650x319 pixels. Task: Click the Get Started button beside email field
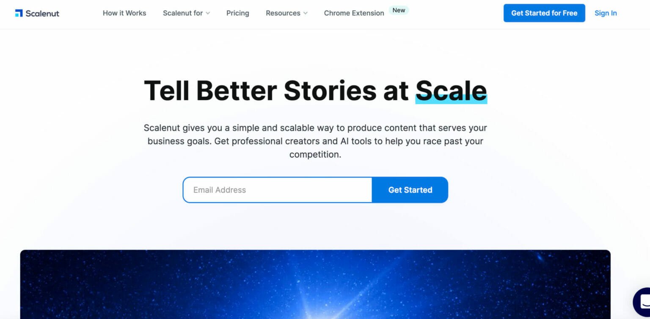point(410,190)
